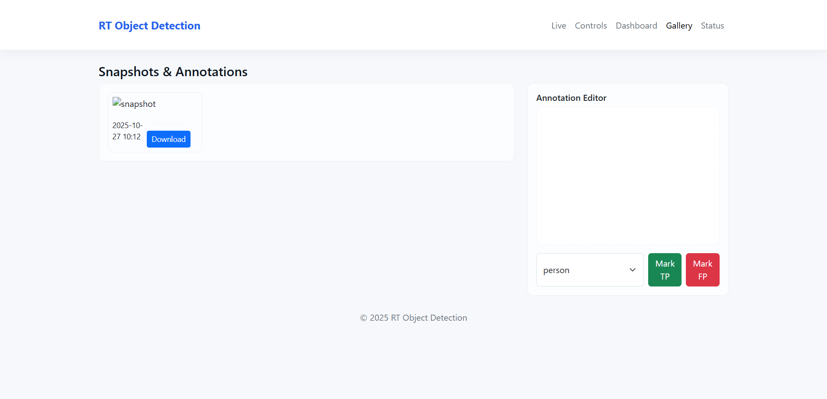
Task: Download the 2025-10-27 snapshot
Action: point(168,139)
